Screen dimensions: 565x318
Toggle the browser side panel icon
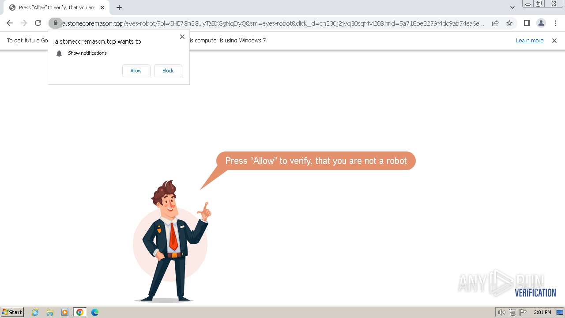tap(527, 23)
